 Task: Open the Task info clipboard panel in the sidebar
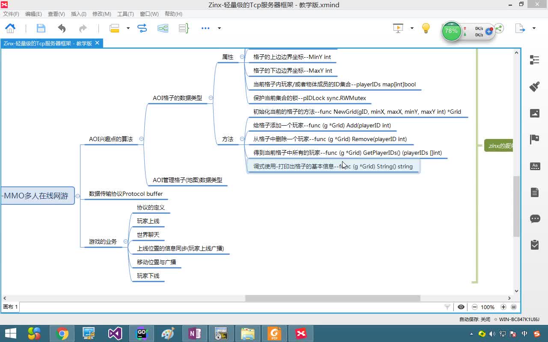(535, 245)
